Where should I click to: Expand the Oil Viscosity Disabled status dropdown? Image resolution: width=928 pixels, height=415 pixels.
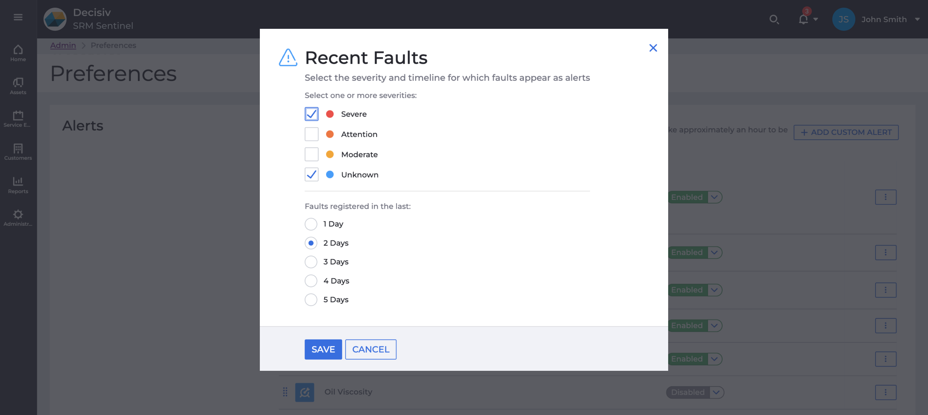tap(716, 392)
